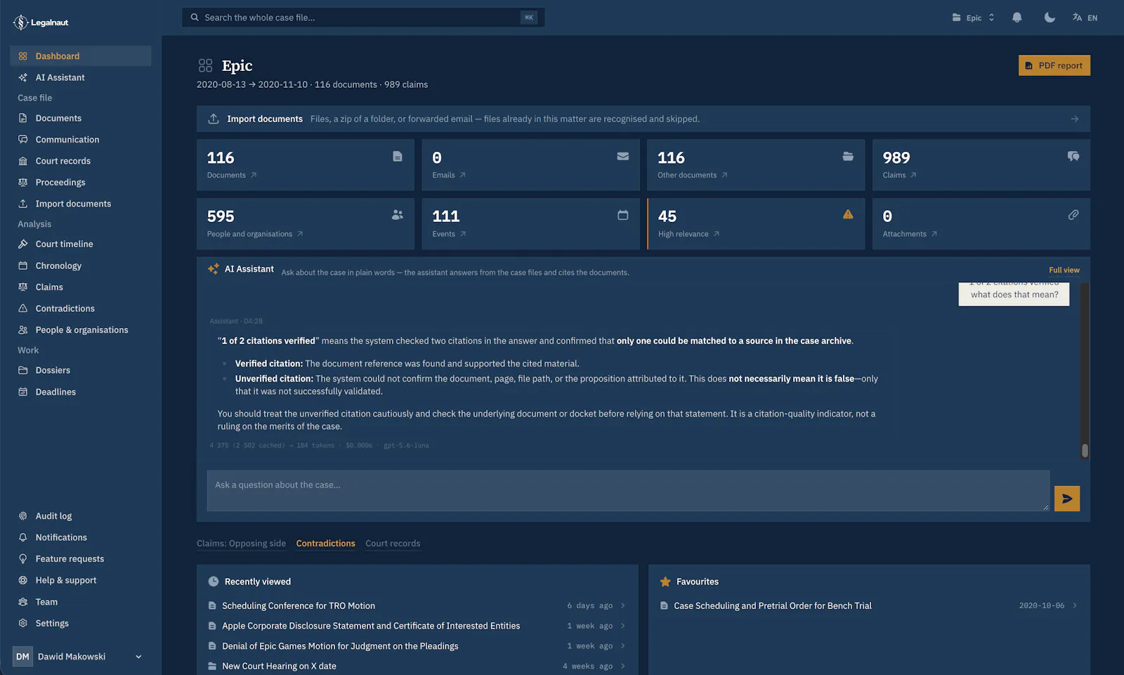Open Court records in the sidebar
The height and width of the screenshot is (675, 1124).
tap(80, 161)
